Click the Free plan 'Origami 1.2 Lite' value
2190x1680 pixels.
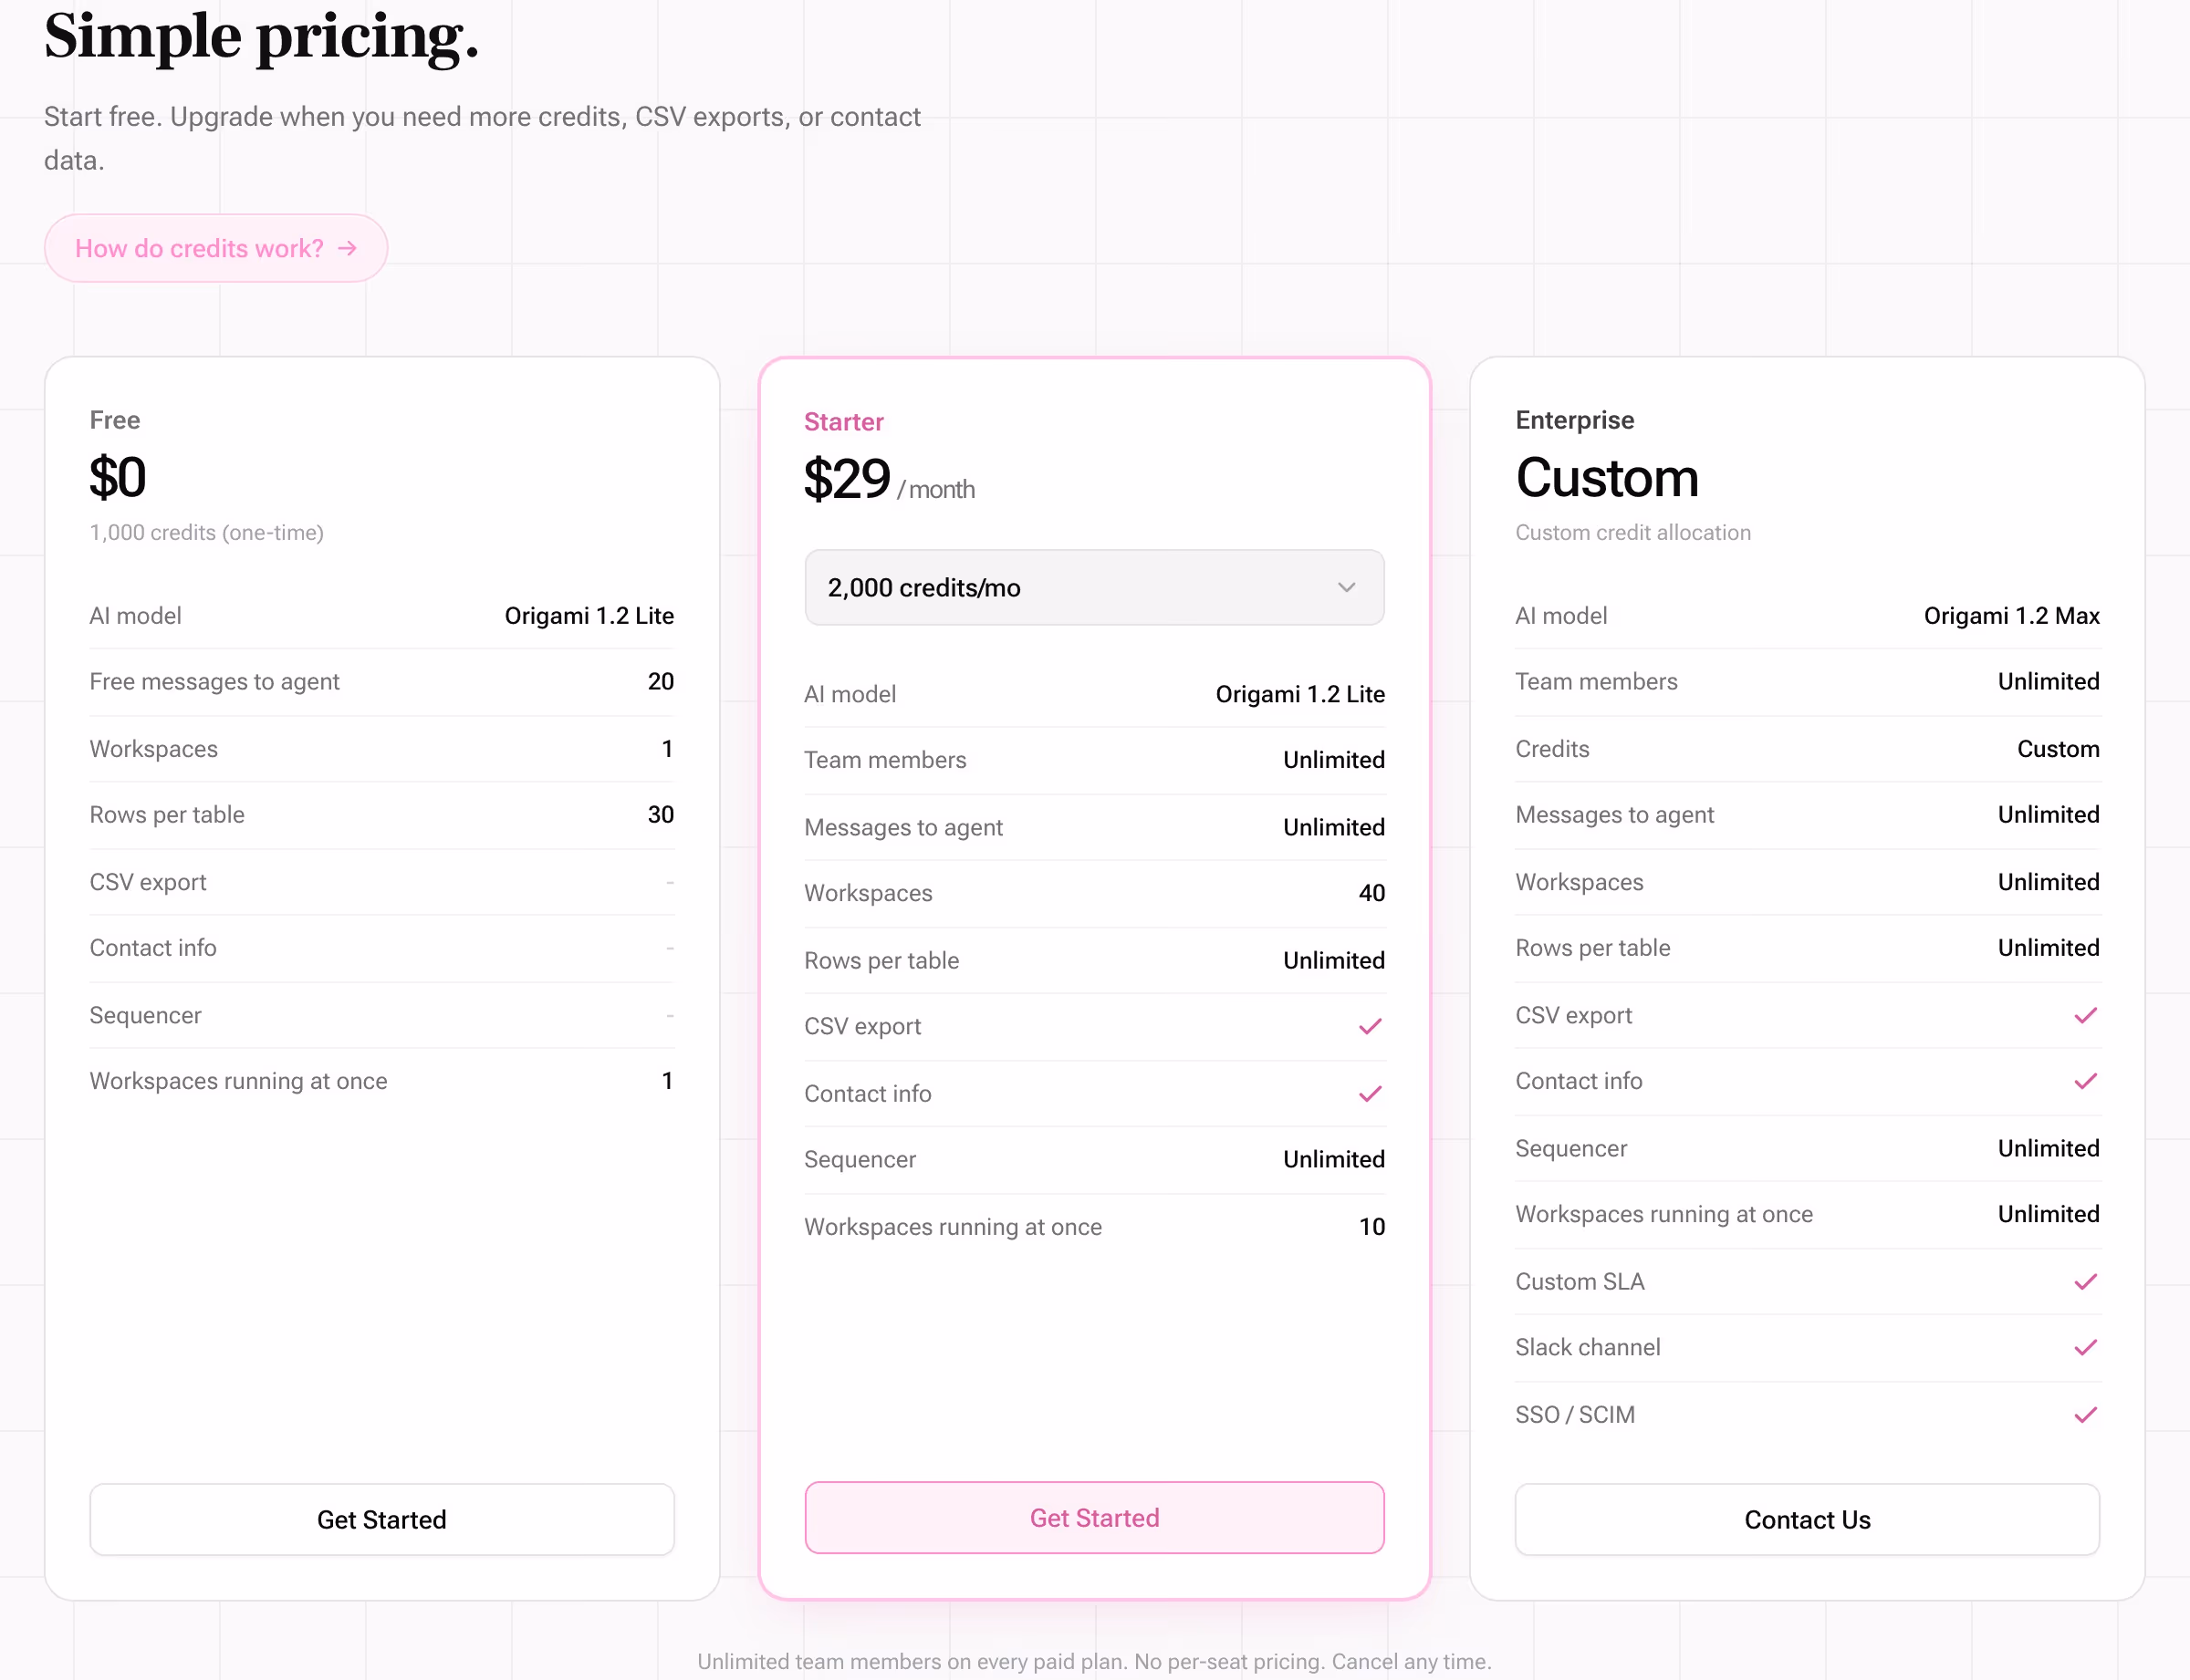pyautogui.click(x=589, y=615)
